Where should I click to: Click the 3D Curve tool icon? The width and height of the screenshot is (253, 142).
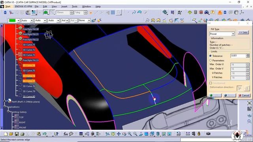(x=147, y=21)
